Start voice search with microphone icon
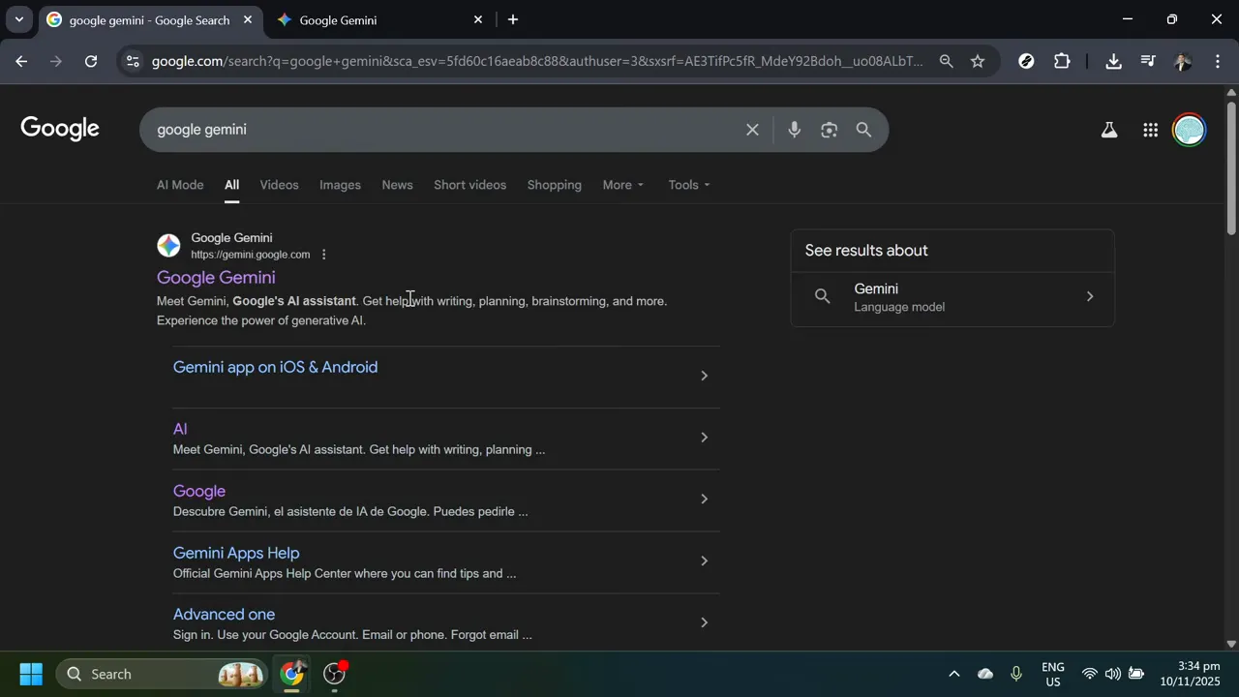This screenshot has width=1239, height=697. tap(794, 130)
